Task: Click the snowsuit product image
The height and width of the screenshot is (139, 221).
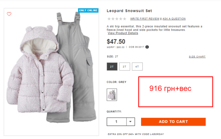Action: click(x=51, y=72)
